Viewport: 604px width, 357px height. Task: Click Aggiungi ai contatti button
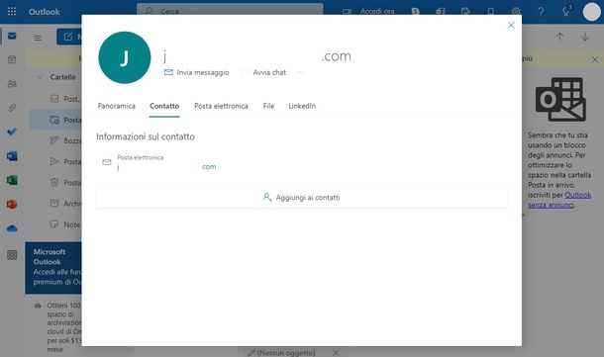click(301, 198)
